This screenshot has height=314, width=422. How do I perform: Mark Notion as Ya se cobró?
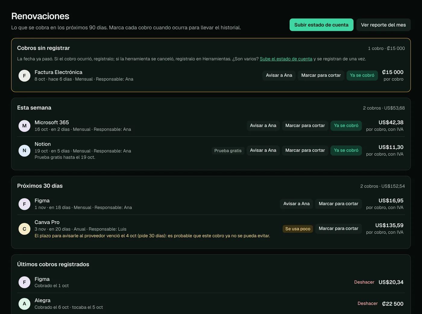346,150
